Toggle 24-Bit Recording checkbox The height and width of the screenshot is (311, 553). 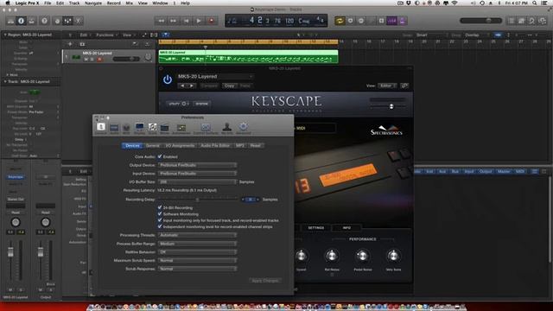(x=160, y=207)
